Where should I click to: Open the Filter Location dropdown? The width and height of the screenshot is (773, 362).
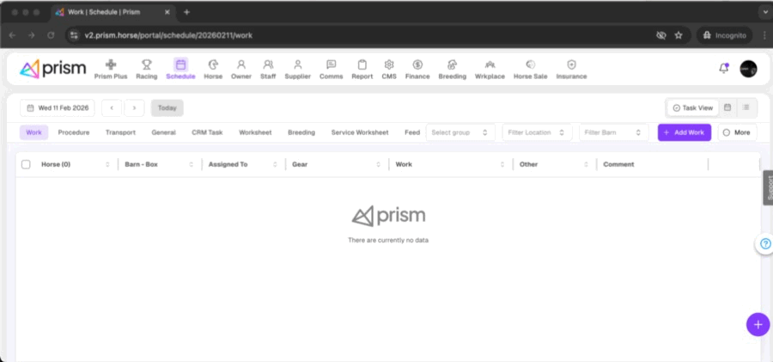[x=537, y=132]
